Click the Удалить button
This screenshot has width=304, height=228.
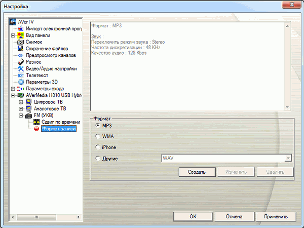tap(275, 172)
